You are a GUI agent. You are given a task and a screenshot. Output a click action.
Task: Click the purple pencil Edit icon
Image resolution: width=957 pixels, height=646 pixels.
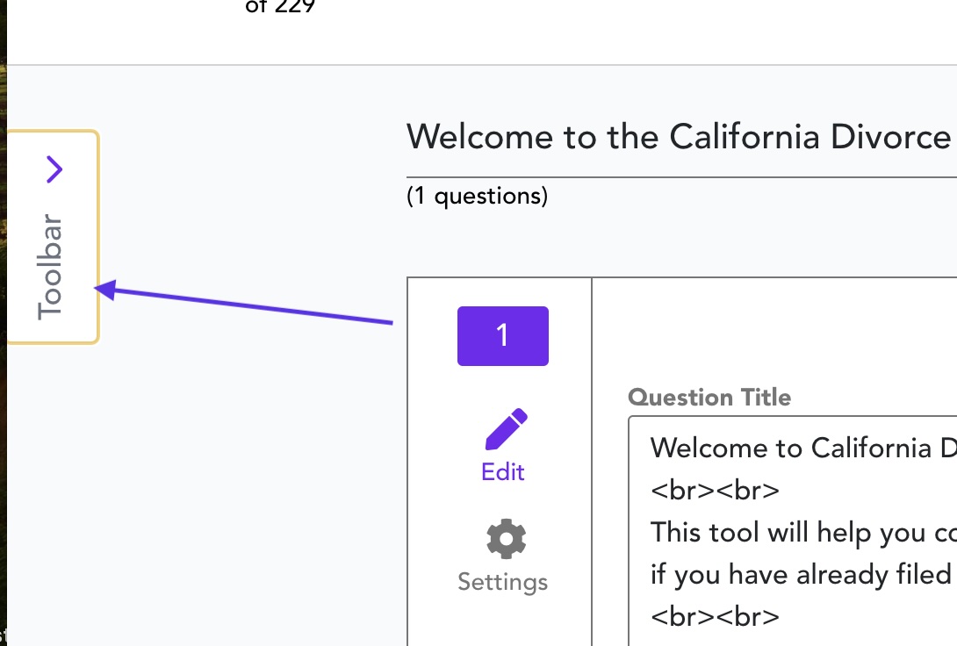(x=506, y=429)
